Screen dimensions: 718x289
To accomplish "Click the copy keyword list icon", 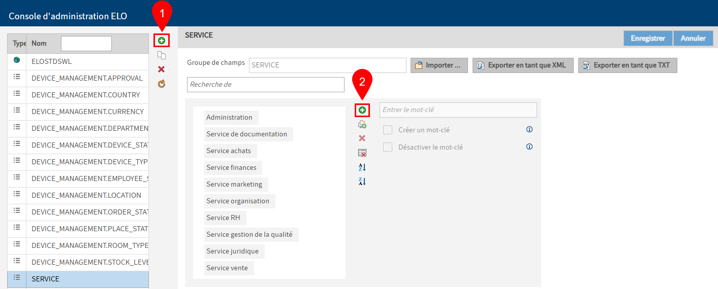I will [x=162, y=55].
